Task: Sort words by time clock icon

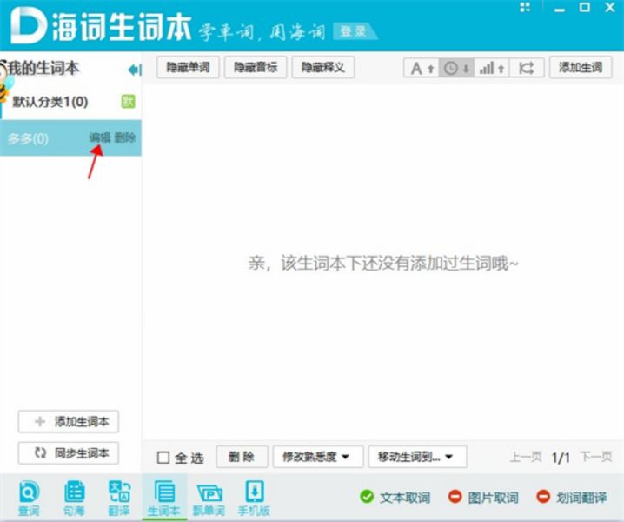Action: click(456, 69)
